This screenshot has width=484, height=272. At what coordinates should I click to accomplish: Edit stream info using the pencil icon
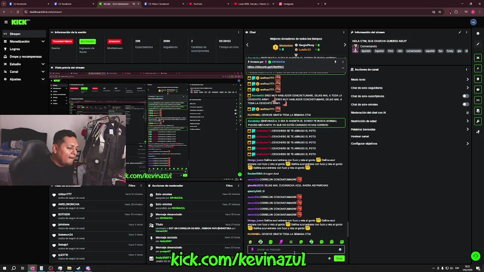[x=460, y=32]
